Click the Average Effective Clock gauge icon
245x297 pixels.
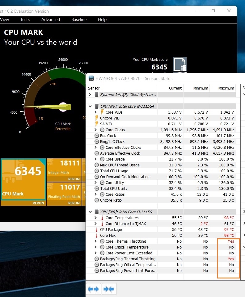point(97,153)
